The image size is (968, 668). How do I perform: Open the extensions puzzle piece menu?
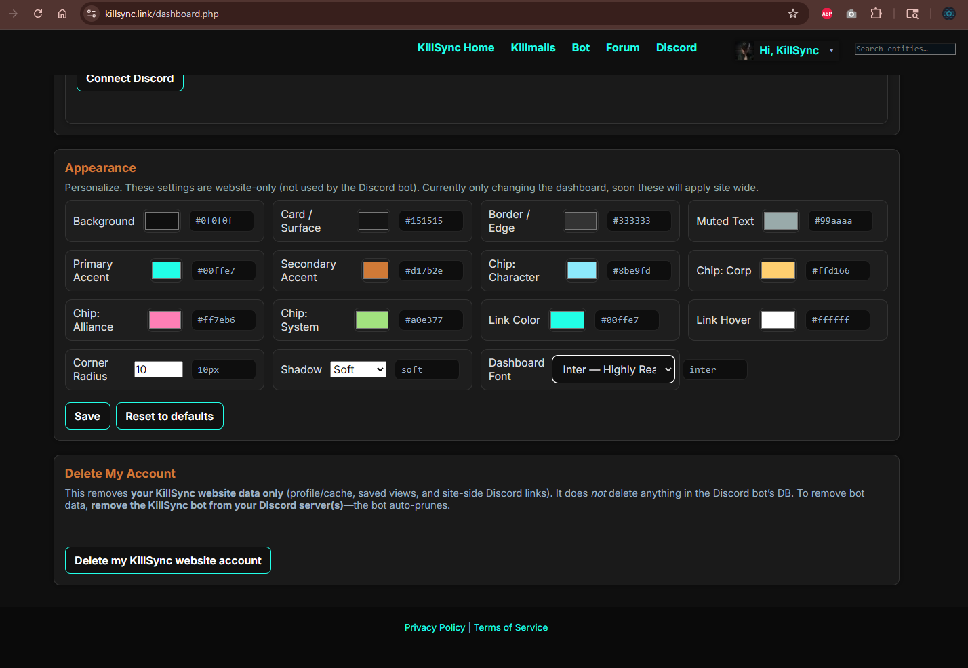[x=876, y=14]
